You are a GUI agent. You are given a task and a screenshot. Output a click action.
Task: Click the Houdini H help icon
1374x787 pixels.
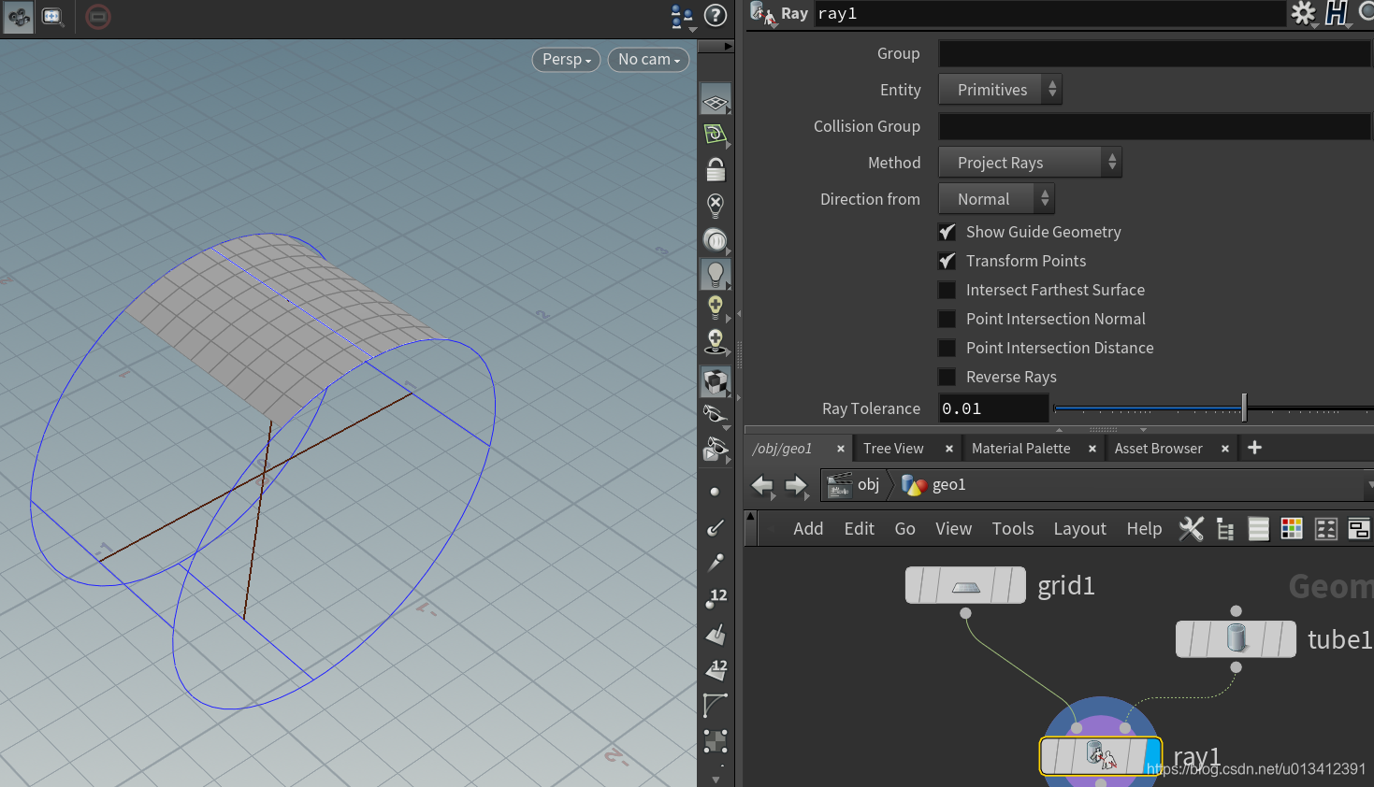(1337, 13)
